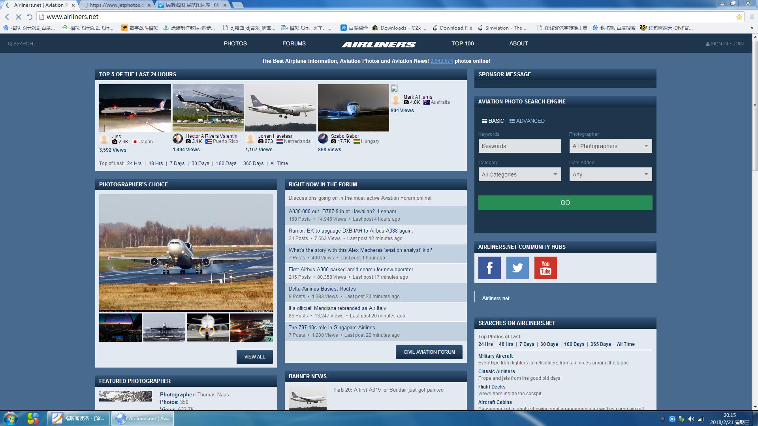The height and width of the screenshot is (426, 758).
Task: Click Hector A Rivera Valentin avatar
Action: 178,139
